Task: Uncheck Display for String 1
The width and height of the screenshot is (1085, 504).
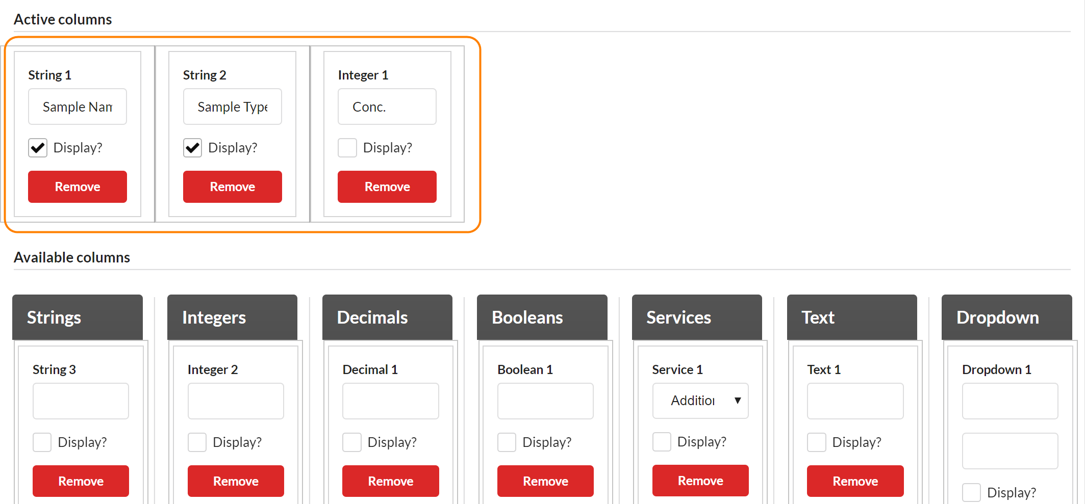Action: coord(38,148)
